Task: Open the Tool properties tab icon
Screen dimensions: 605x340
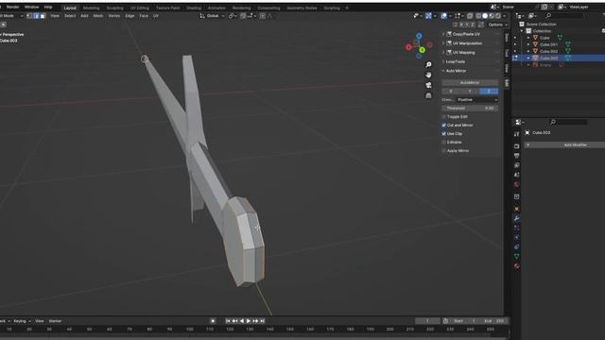Action: (517, 134)
